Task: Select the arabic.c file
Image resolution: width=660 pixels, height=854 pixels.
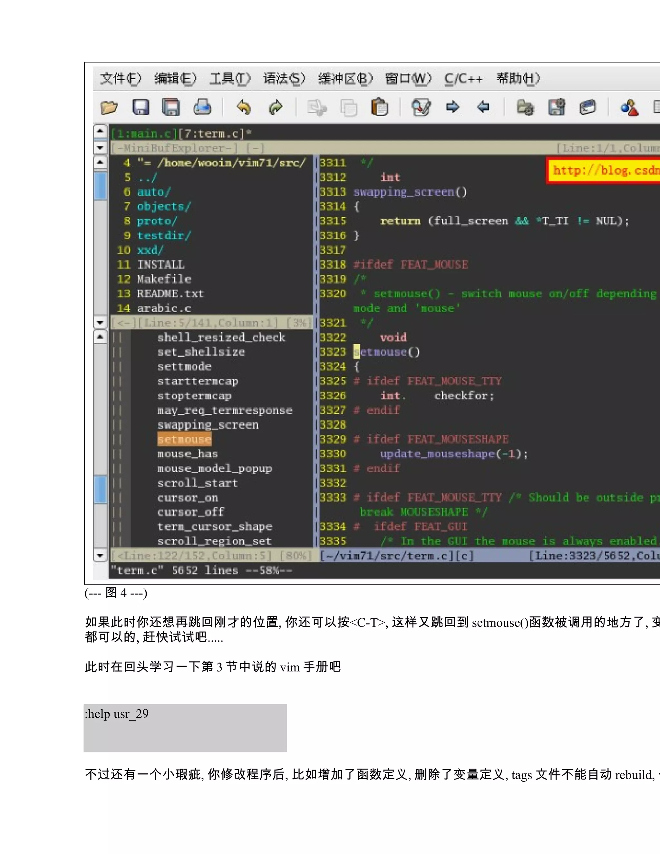Action: [x=164, y=308]
